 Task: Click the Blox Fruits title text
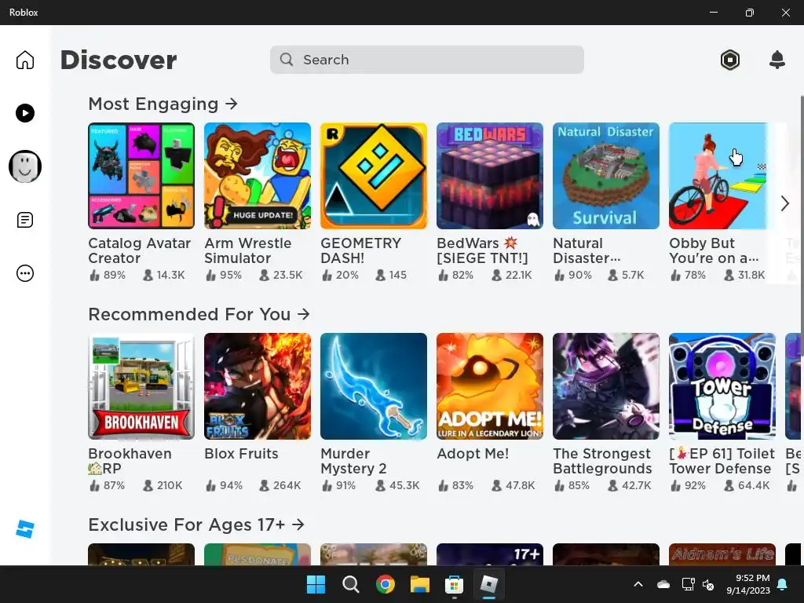[241, 454]
